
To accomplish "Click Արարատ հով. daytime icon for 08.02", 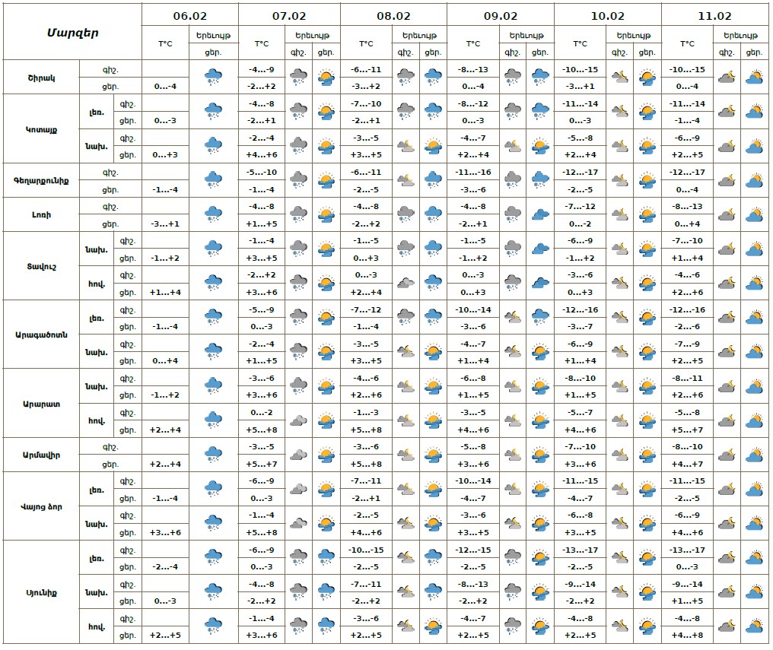I will (x=433, y=420).
